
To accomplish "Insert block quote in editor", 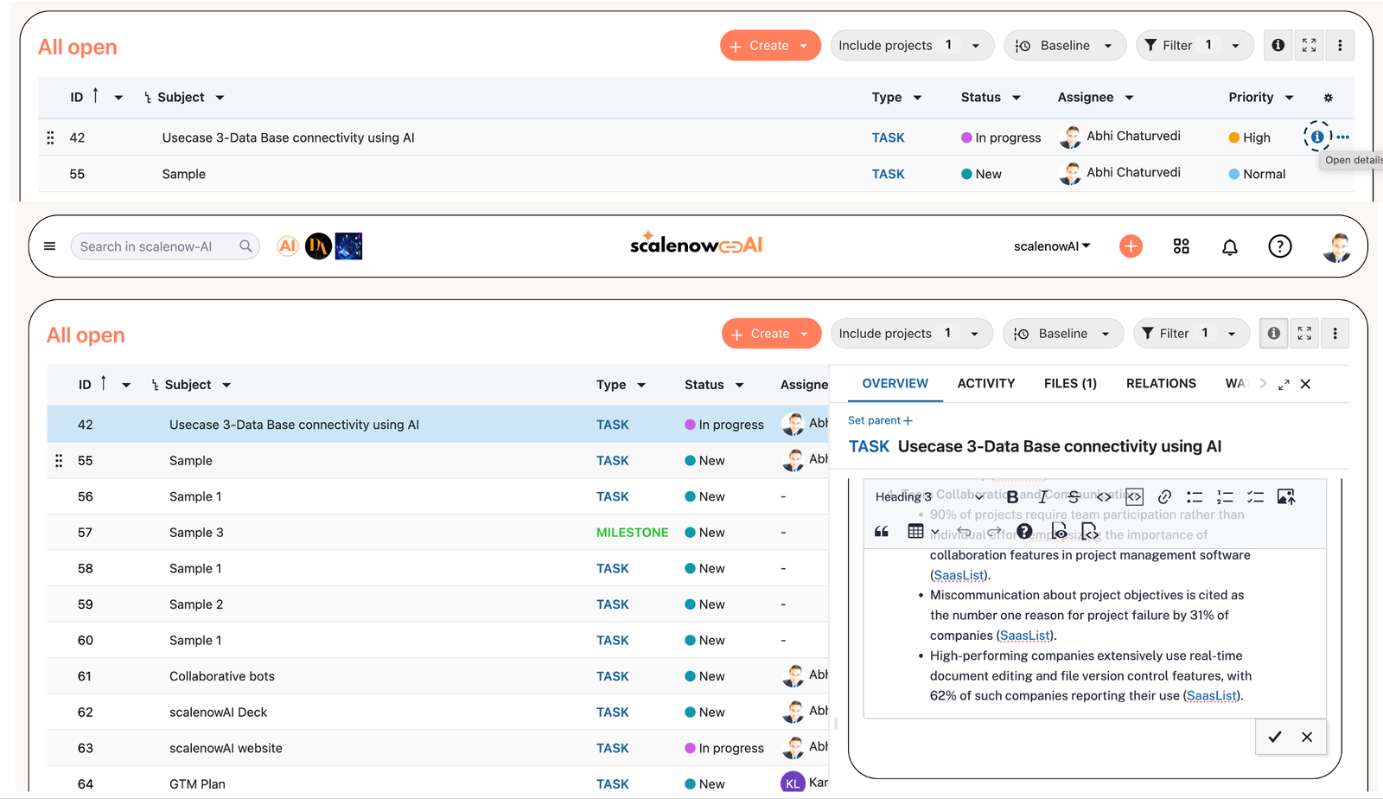I will tap(882, 531).
